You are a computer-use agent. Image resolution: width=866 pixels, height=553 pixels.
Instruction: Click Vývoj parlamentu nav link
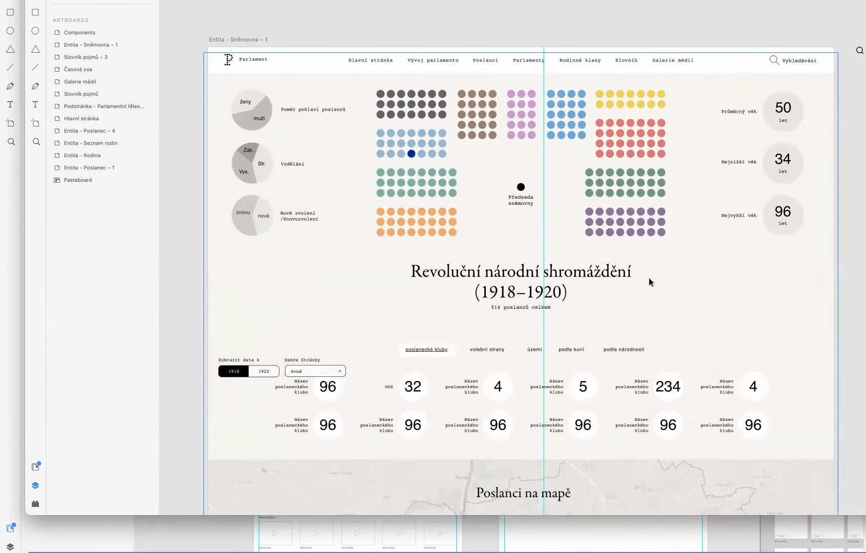(x=433, y=60)
